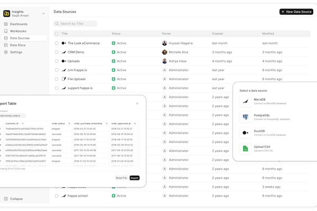
Task: Tick The Look eCommerce row checkbox
Action: (x=57, y=43)
